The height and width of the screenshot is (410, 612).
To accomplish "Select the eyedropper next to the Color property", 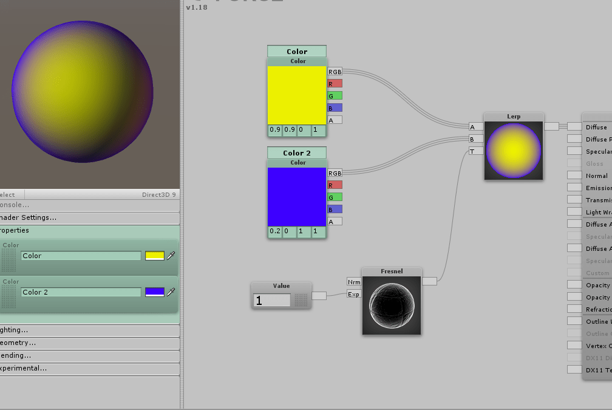I will (x=171, y=256).
